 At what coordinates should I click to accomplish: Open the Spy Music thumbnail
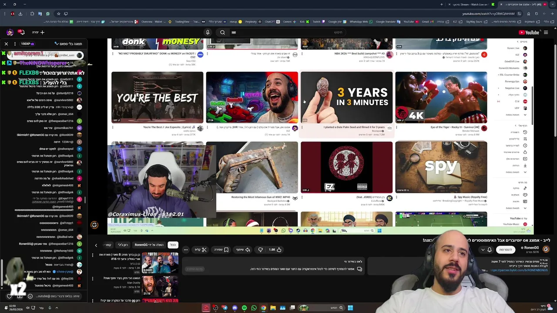[x=441, y=167]
